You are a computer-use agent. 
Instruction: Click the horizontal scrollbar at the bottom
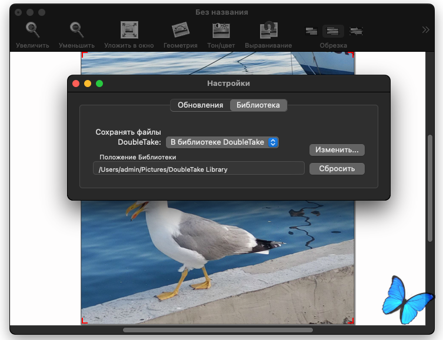point(218,330)
